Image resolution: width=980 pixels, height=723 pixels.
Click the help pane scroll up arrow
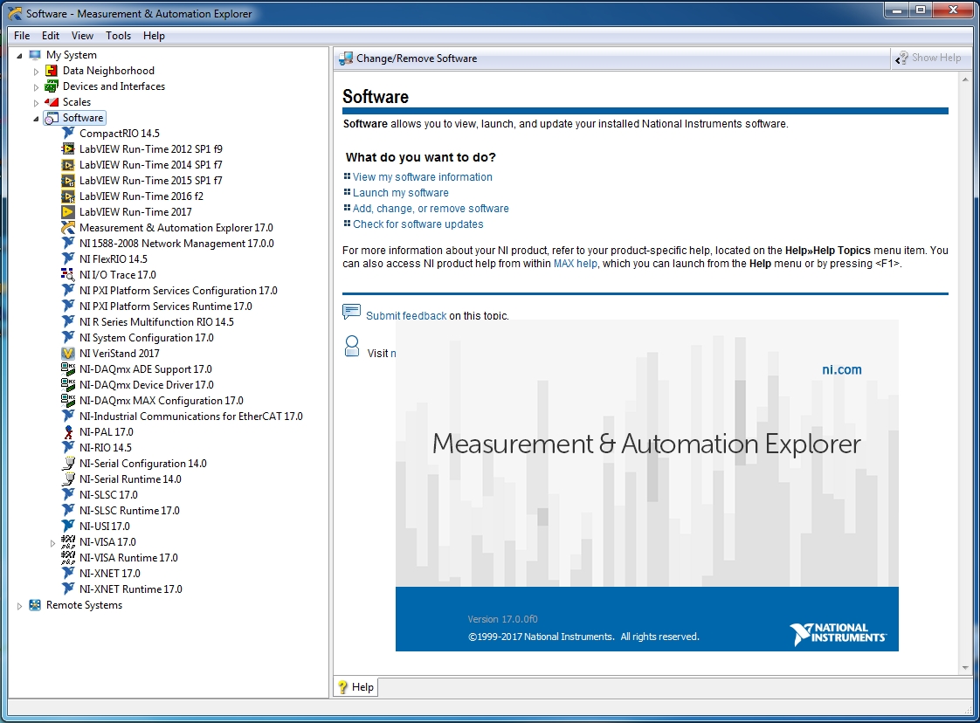966,79
